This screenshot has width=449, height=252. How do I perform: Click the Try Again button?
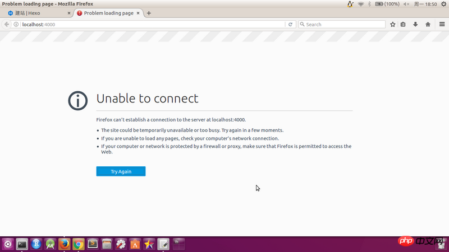click(121, 171)
